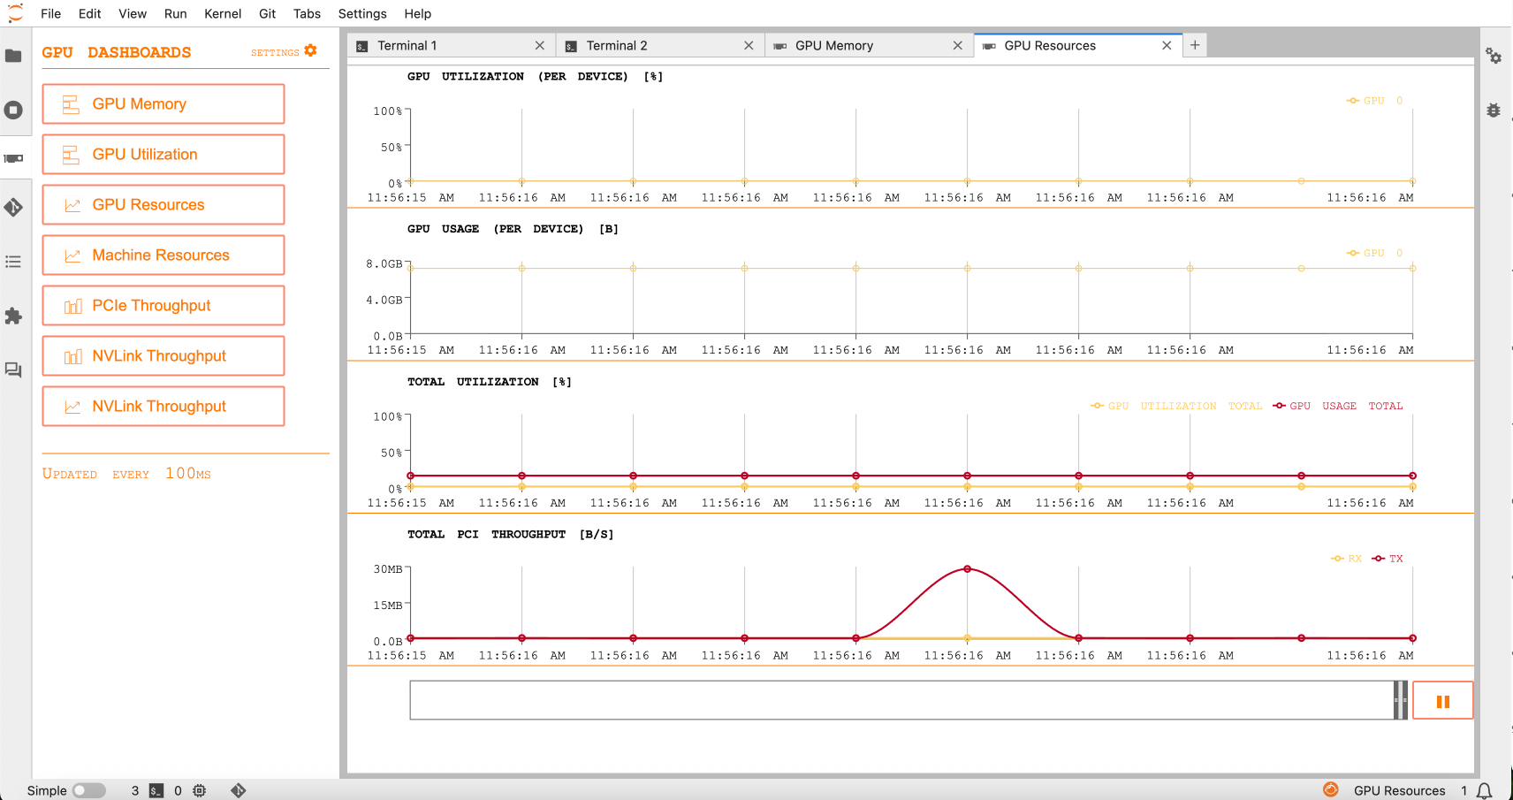
Task: Open GPU Dashboards settings gear
Action: point(310,51)
